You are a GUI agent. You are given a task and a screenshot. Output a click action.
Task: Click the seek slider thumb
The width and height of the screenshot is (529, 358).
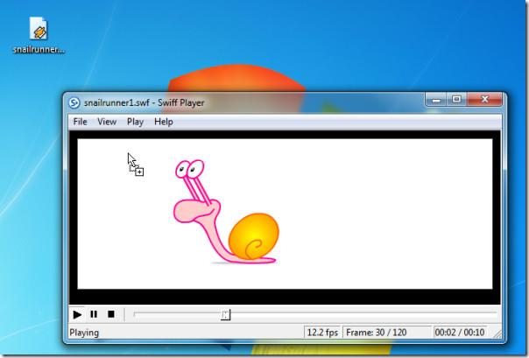tap(225, 313)
